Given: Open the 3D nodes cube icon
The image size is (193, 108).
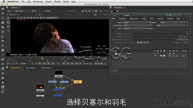Looking at the screenshot, I should coord(3,50).
